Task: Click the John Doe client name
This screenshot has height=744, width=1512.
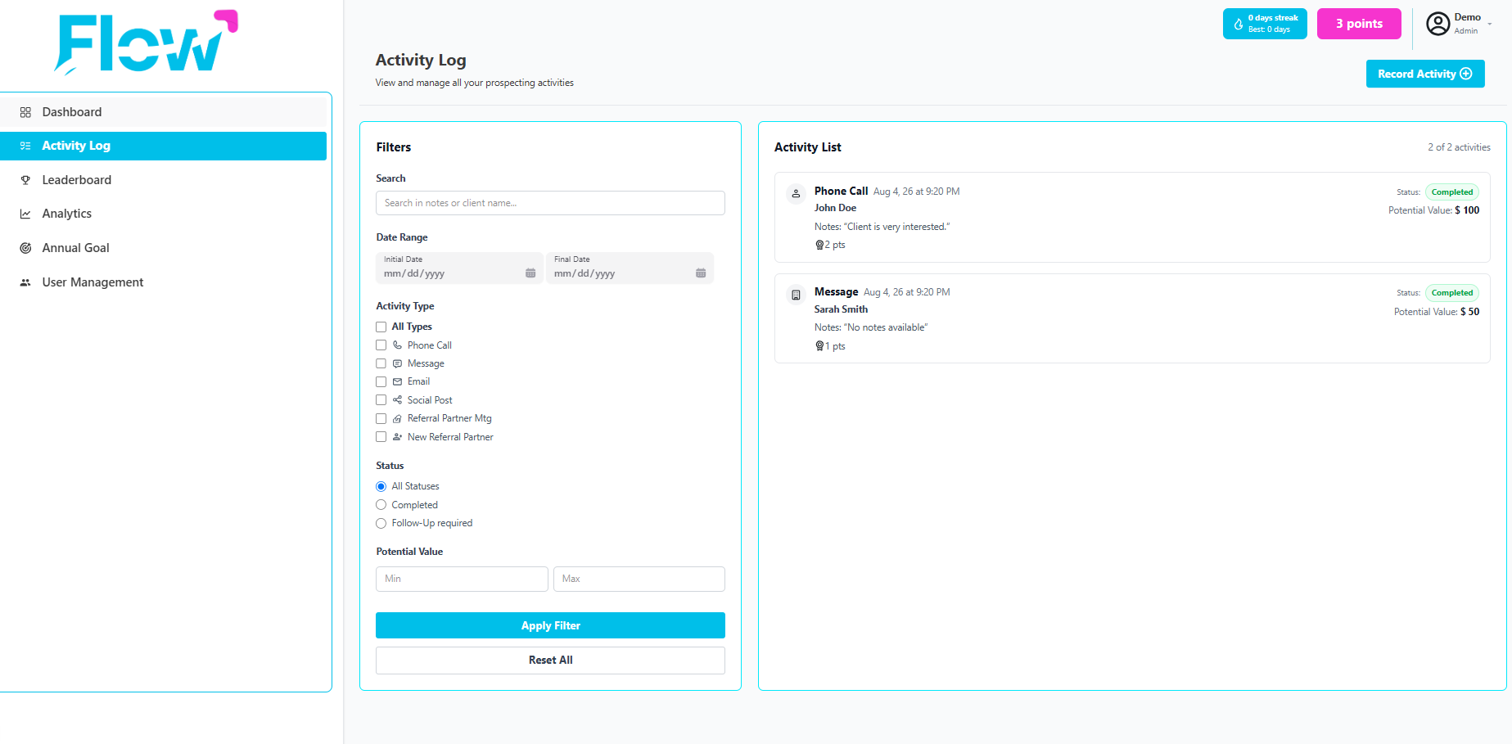Action: (x=835, y=208)
